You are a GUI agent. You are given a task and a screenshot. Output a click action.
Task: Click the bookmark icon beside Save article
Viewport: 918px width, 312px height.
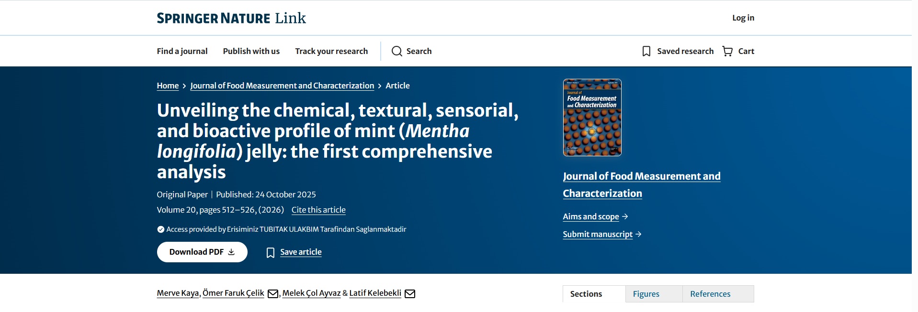tap(271, 252)
